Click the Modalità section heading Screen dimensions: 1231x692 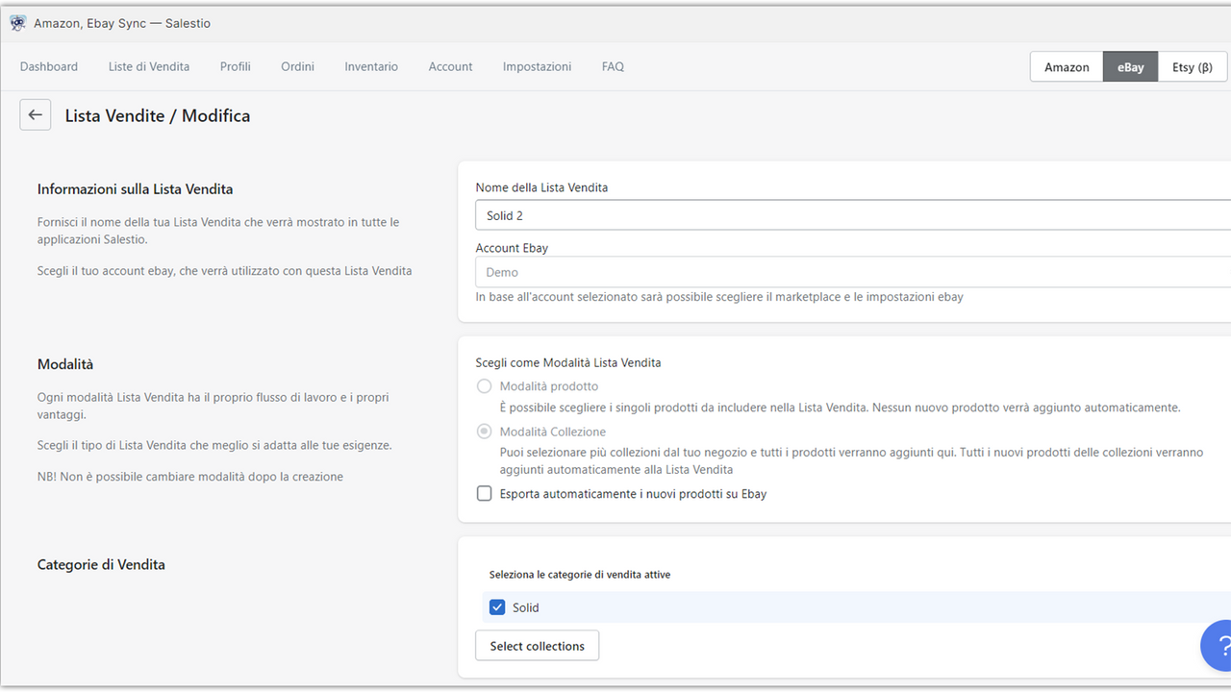[65, 364]
